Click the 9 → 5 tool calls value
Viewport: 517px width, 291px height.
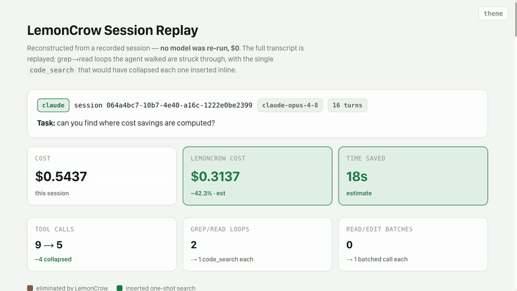tap(49, 245)
